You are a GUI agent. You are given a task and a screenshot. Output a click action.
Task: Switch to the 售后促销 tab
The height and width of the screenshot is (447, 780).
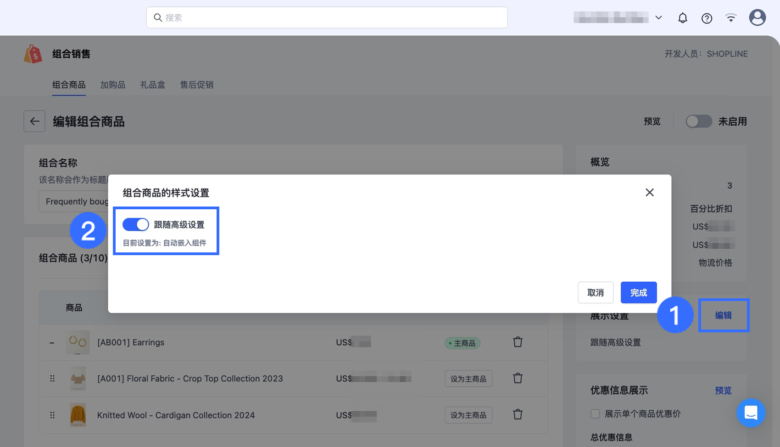[x=196, y=85]
